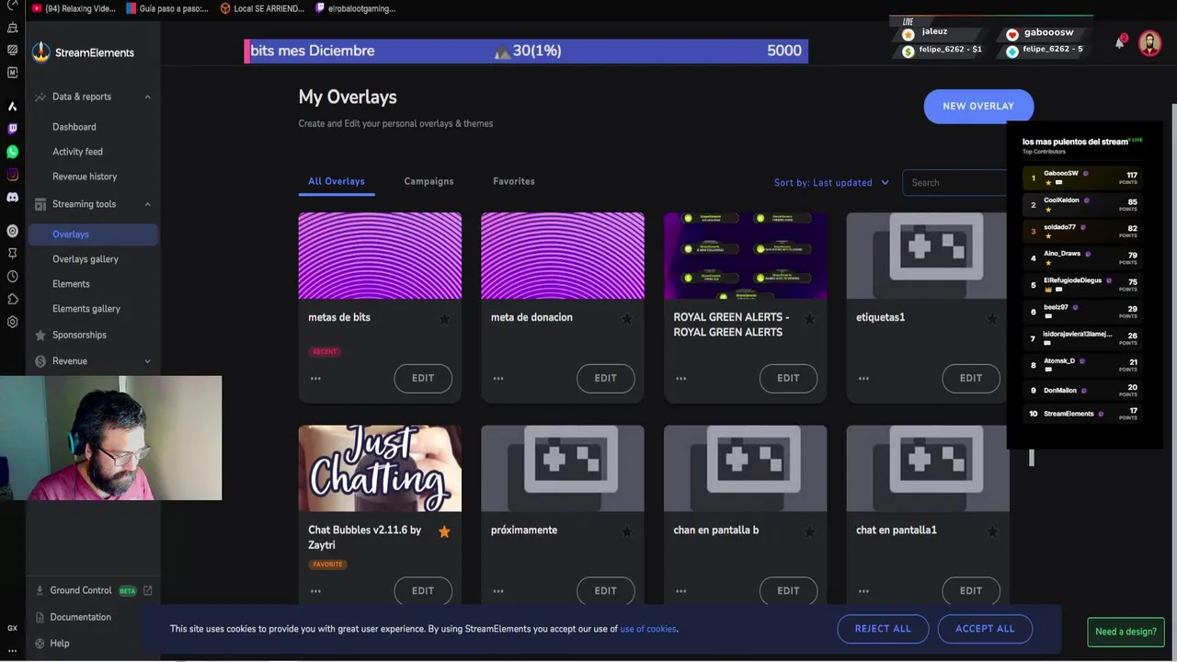Click the bits mes Diciembre progress bar
Viewport: 1177px width, 662px height.
tap(526, 51)
